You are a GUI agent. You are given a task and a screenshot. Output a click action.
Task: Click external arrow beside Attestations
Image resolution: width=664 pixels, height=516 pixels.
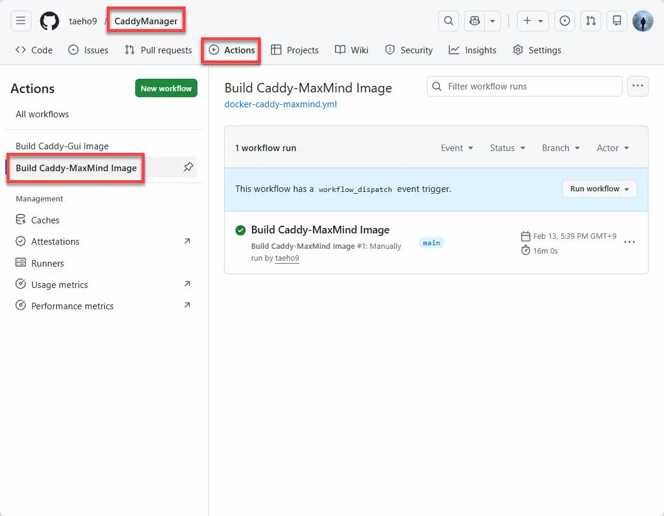[x=187, y=241]
